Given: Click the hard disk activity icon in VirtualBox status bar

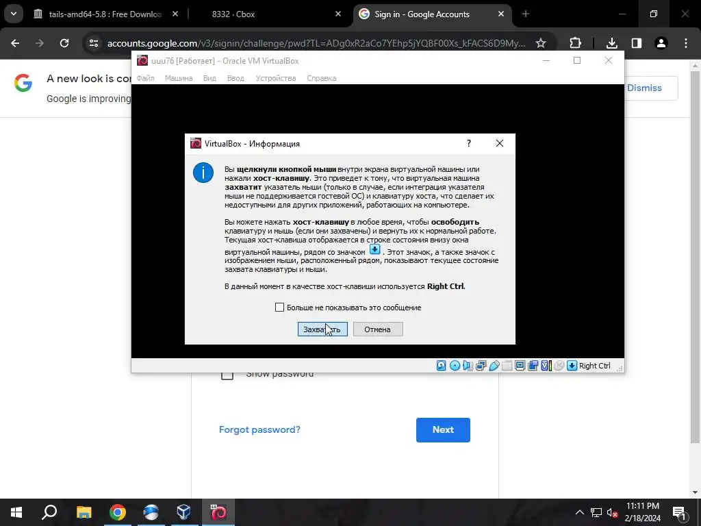Looking at the screenshot, I should (x=442, y=366).
